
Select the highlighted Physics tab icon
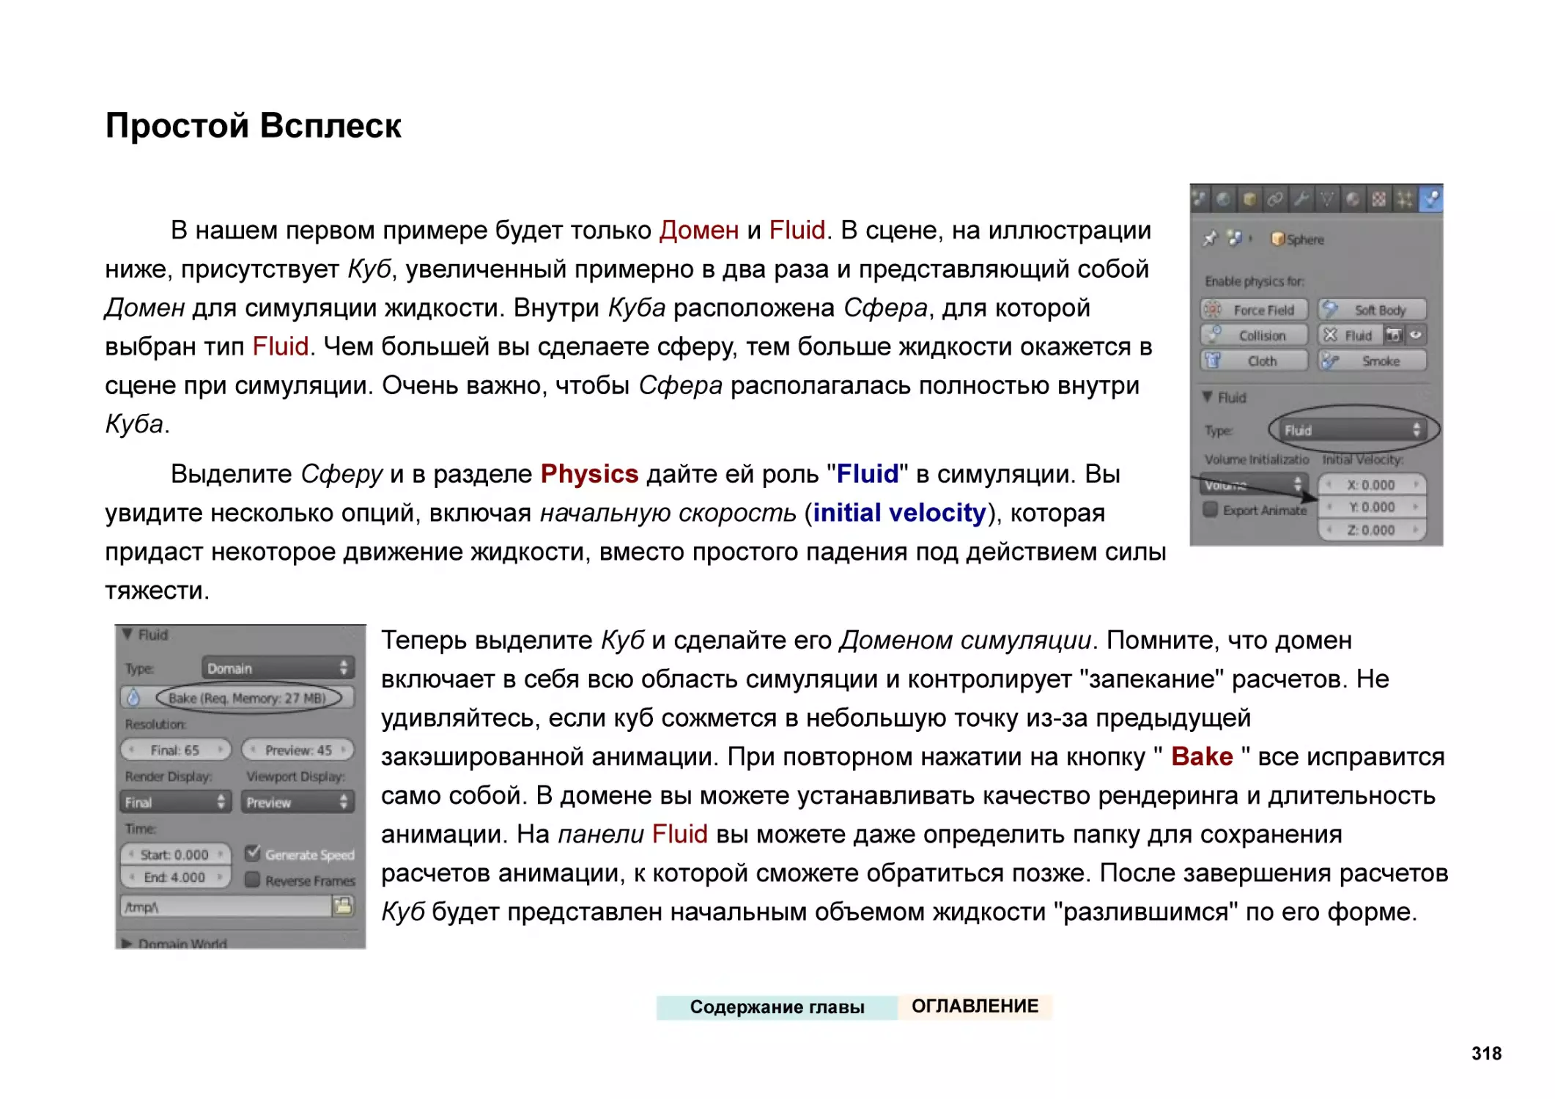point(1430,199)
